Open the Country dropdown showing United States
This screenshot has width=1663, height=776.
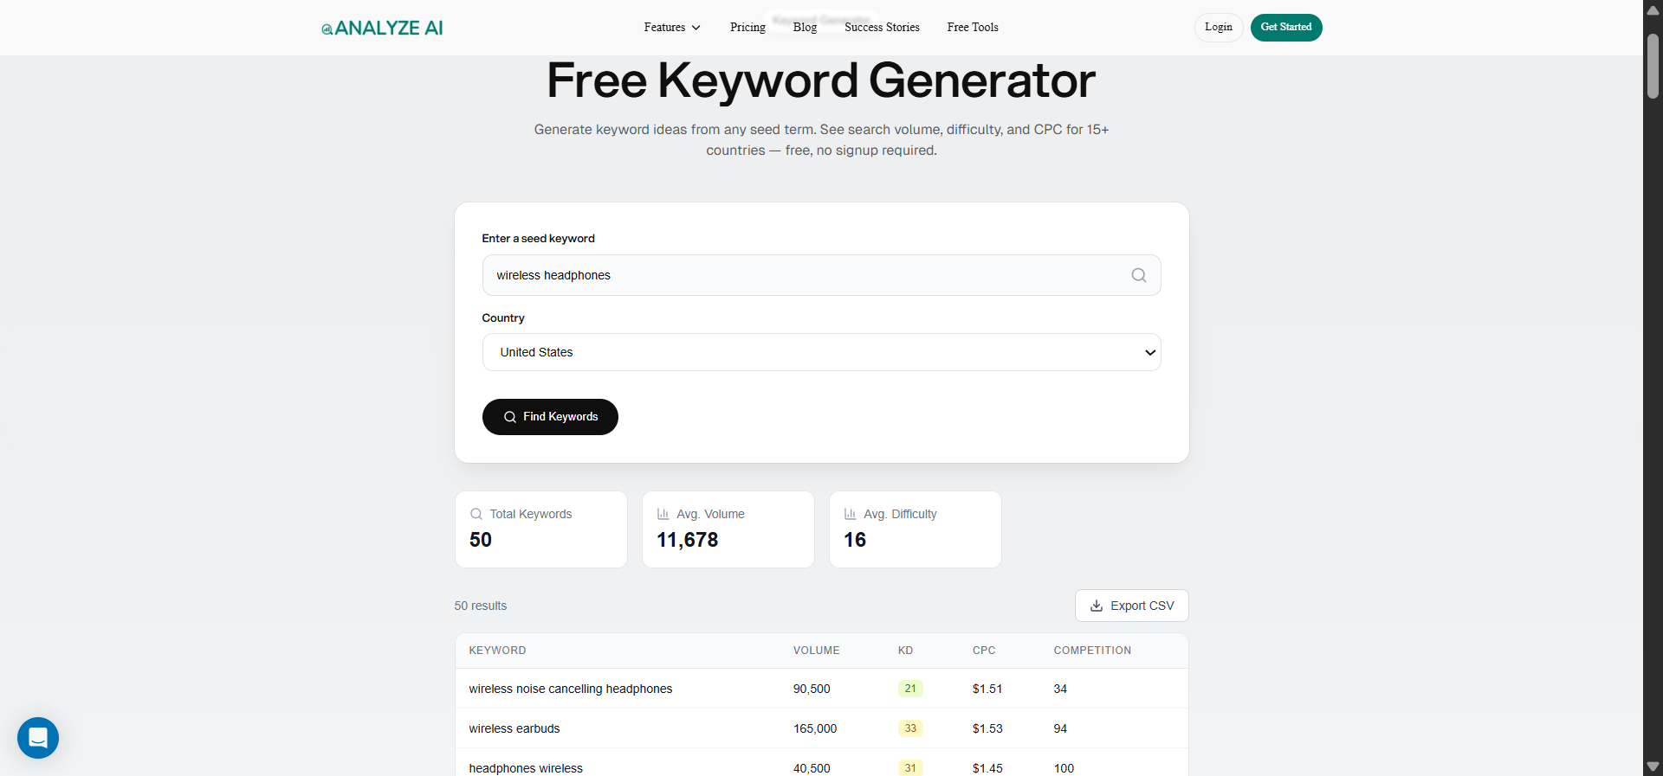point(821,352)
